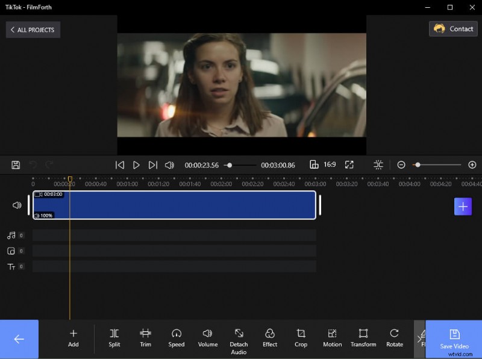Image resolution: width=482 pixels, height=359 pixels.
Task: Click the Detach Audio tool
Action: 239,339
